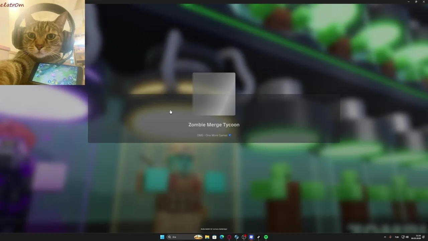
Task: Open File Explorer from the taskbar
Action: click(207, 237)
